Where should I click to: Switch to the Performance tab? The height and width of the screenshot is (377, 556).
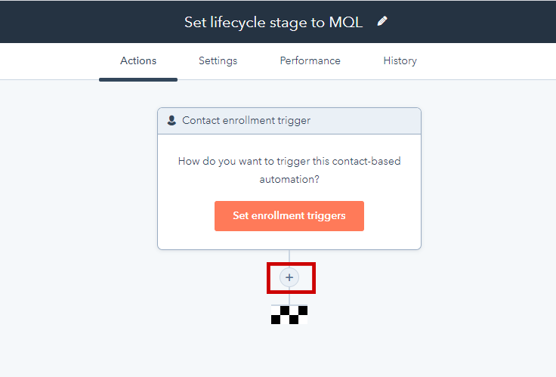[310, 60]
